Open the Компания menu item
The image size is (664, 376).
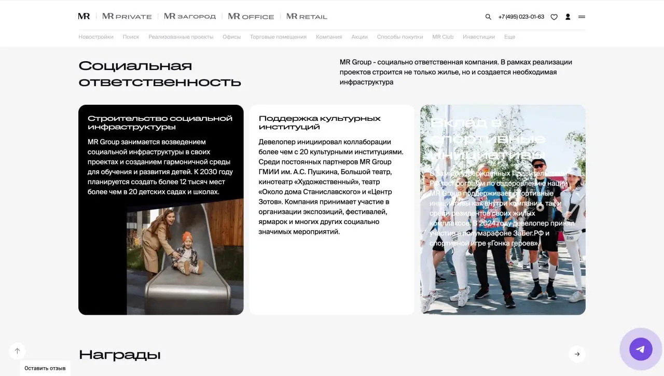pyautogui.click(x=329, y=37)
